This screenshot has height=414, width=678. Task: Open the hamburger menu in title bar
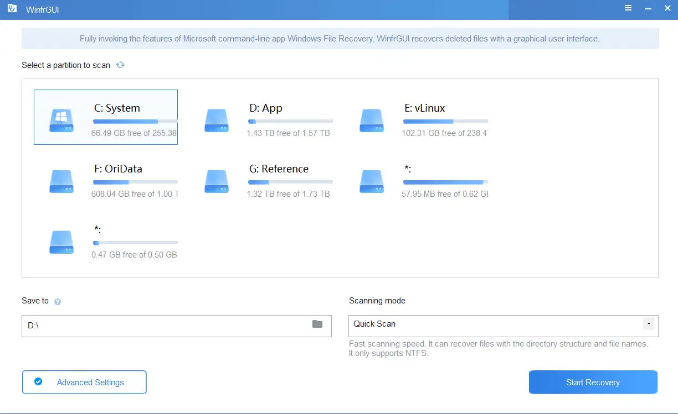628,8
